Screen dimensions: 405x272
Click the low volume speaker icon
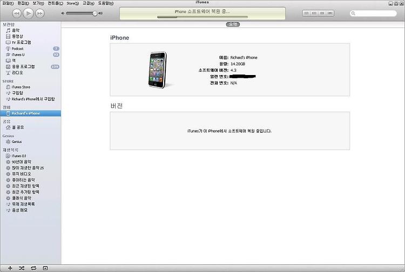point(63,13)
